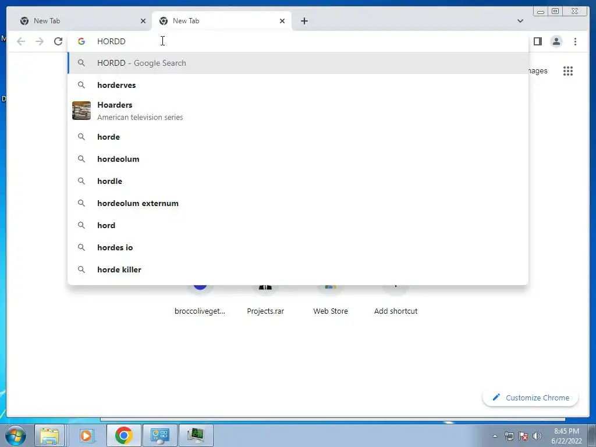
Task: Click the network tray icon
Action: tap(509, 436)
